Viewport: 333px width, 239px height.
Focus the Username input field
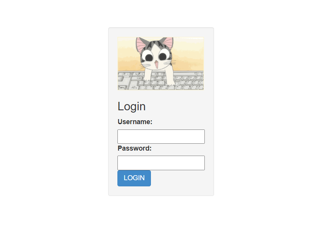pos(161,136)
